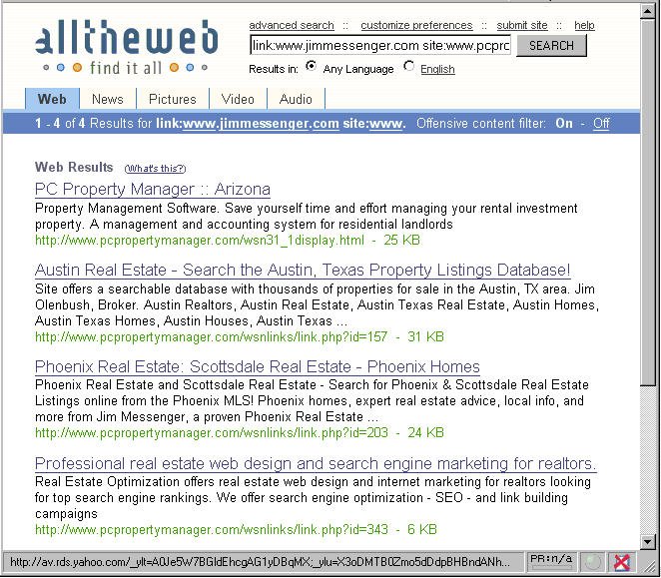Click the Web Results heading
The height and width of the screenshot is (578, 661).
(x=74, y=167)
